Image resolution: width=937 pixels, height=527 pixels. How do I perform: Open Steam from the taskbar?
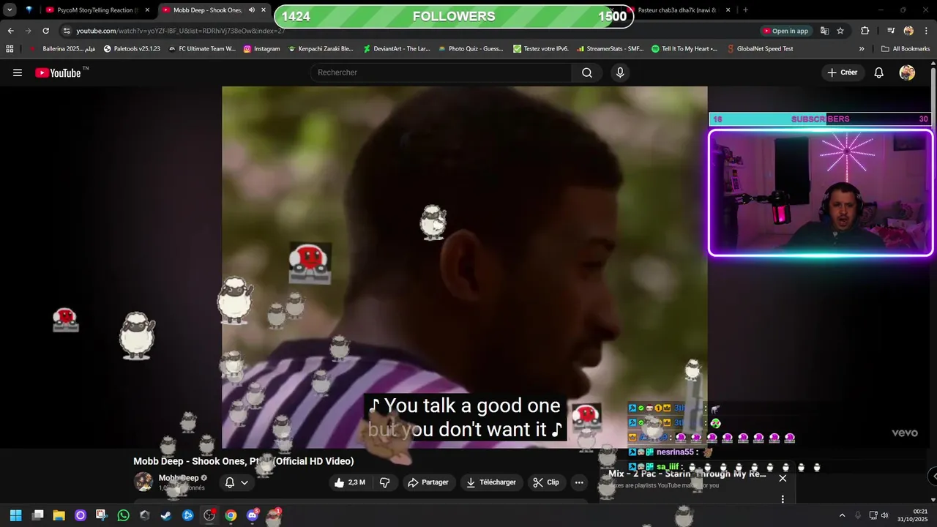166,515
